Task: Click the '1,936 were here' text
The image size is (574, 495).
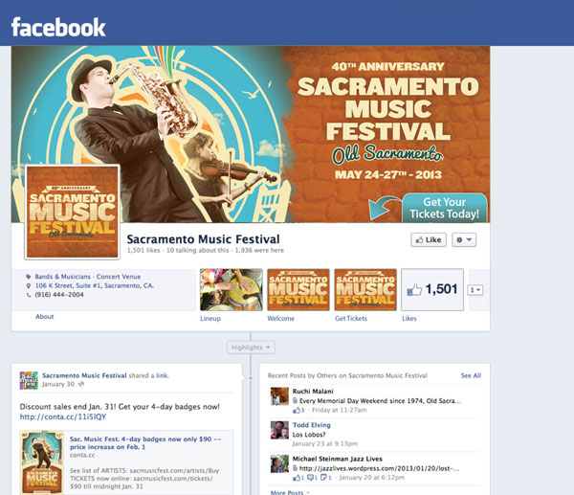Action: pyautogui.click(x=259, y=250)
